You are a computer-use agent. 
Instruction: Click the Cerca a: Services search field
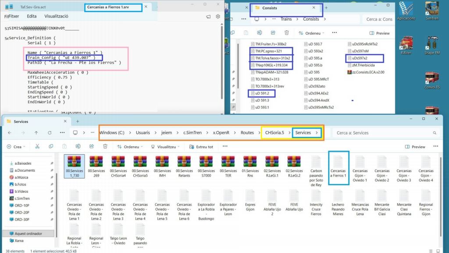386,133
